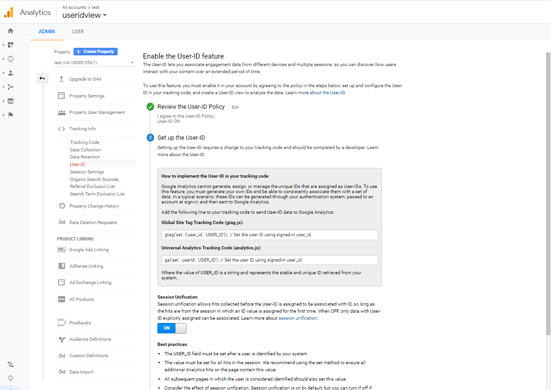Open the Audience person icon in sidebar
This screenshot has width=551, height=390.
[10, 73]
